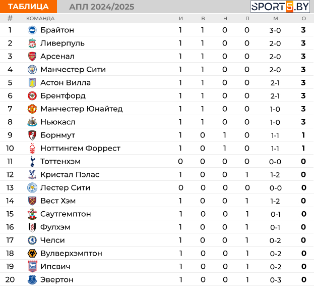Image resolution: width=314 pixels, height=290 pixels.
Task: Click the Newcastle club crest
Action: point(32,122)
